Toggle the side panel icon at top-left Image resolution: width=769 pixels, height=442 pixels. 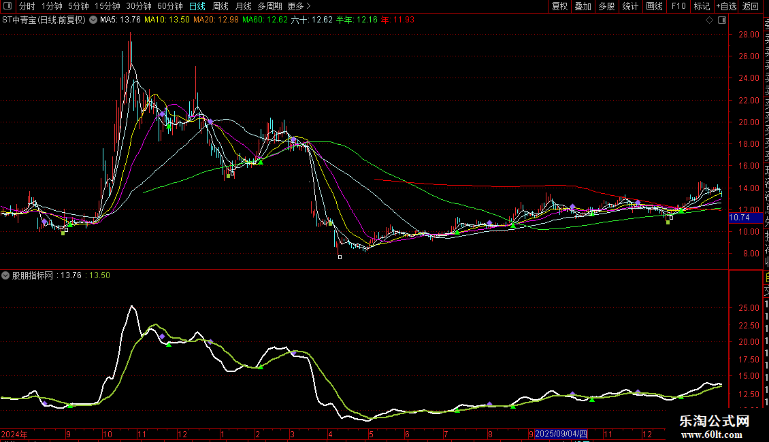(7, 6)
